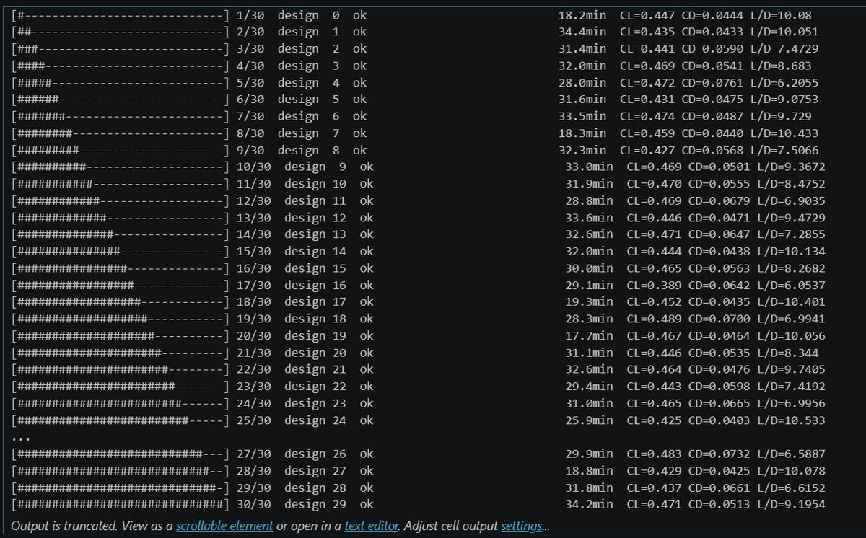Select the '4/30 design 3 ok' text
The width and height of the screenshot is (866, 538).
coord(301,66)
